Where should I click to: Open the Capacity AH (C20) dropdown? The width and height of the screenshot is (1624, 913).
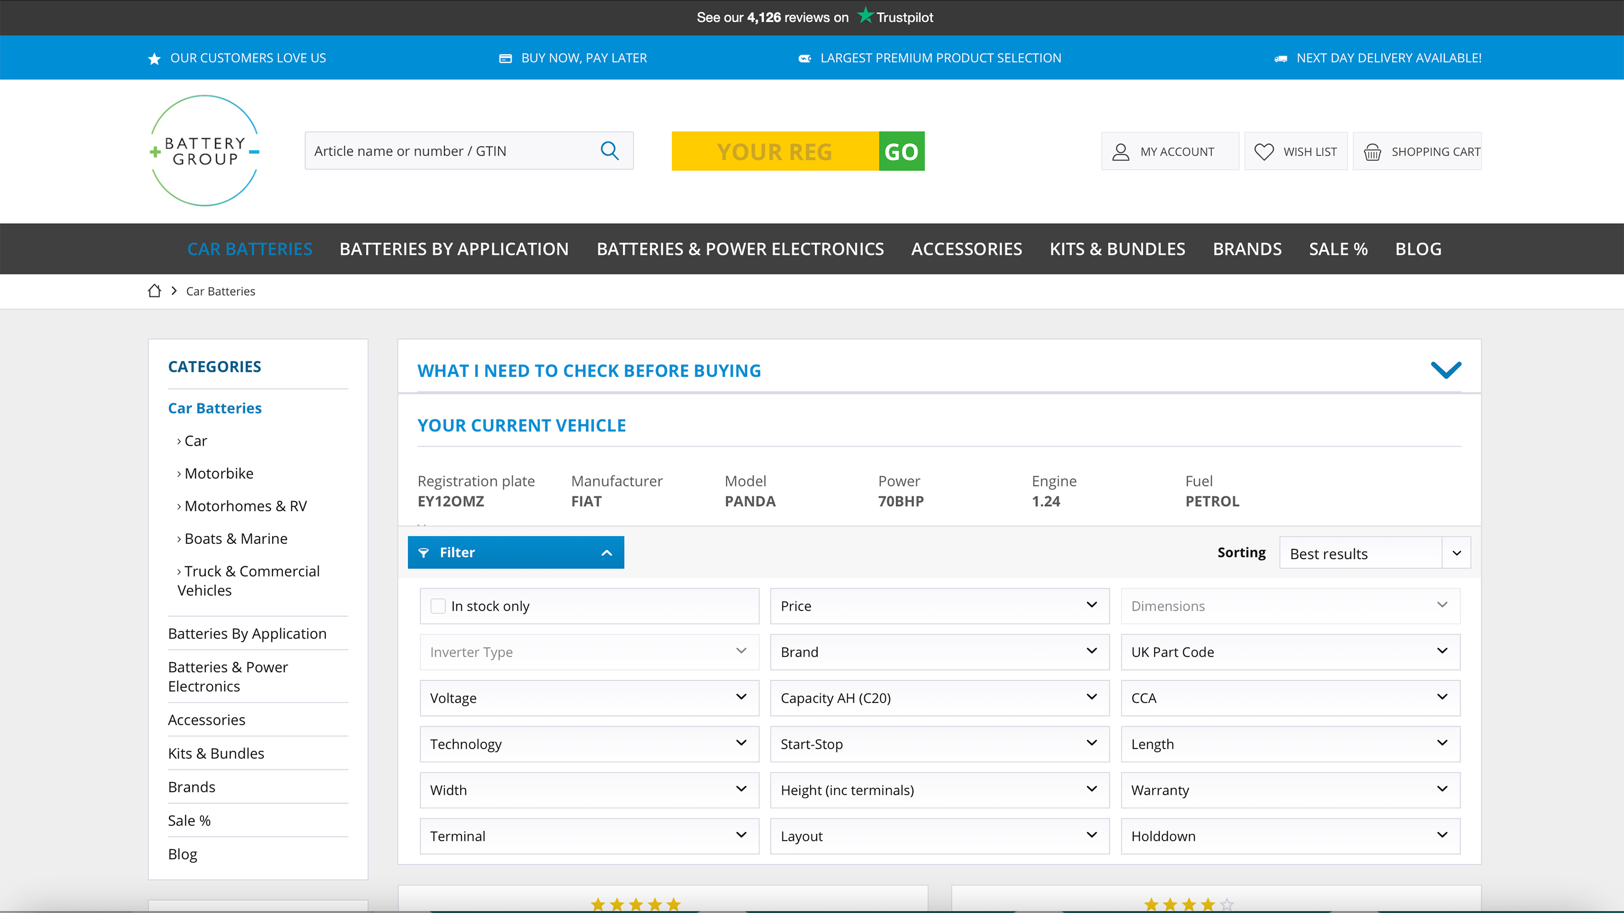939,697
